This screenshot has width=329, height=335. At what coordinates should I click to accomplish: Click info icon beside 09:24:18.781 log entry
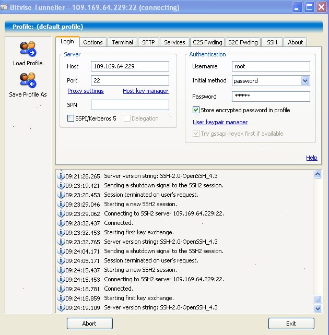pyautogui.click(x=61, y=289)
